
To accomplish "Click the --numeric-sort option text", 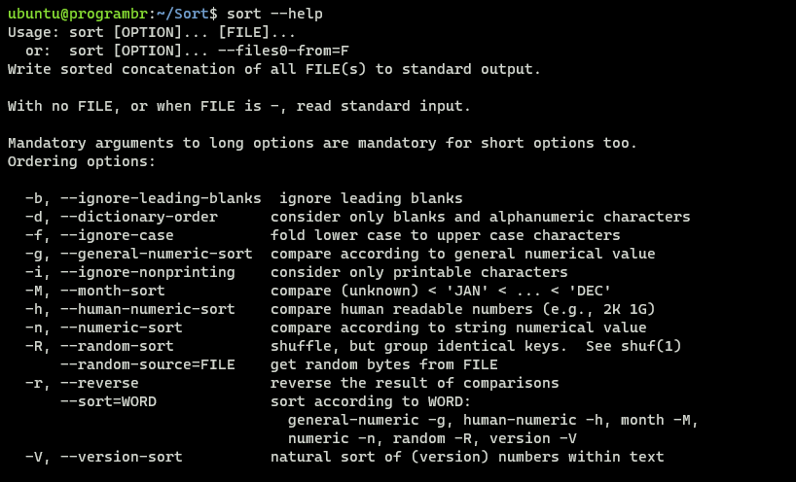I will (122, 327).
